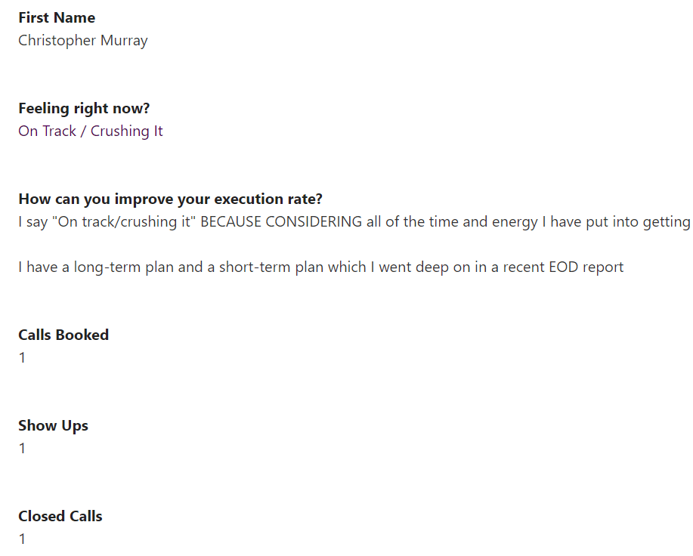Open the purple "On Track / Crushing It" answer
Viewport: 693px width, 556px height.
tap(91, 131)
